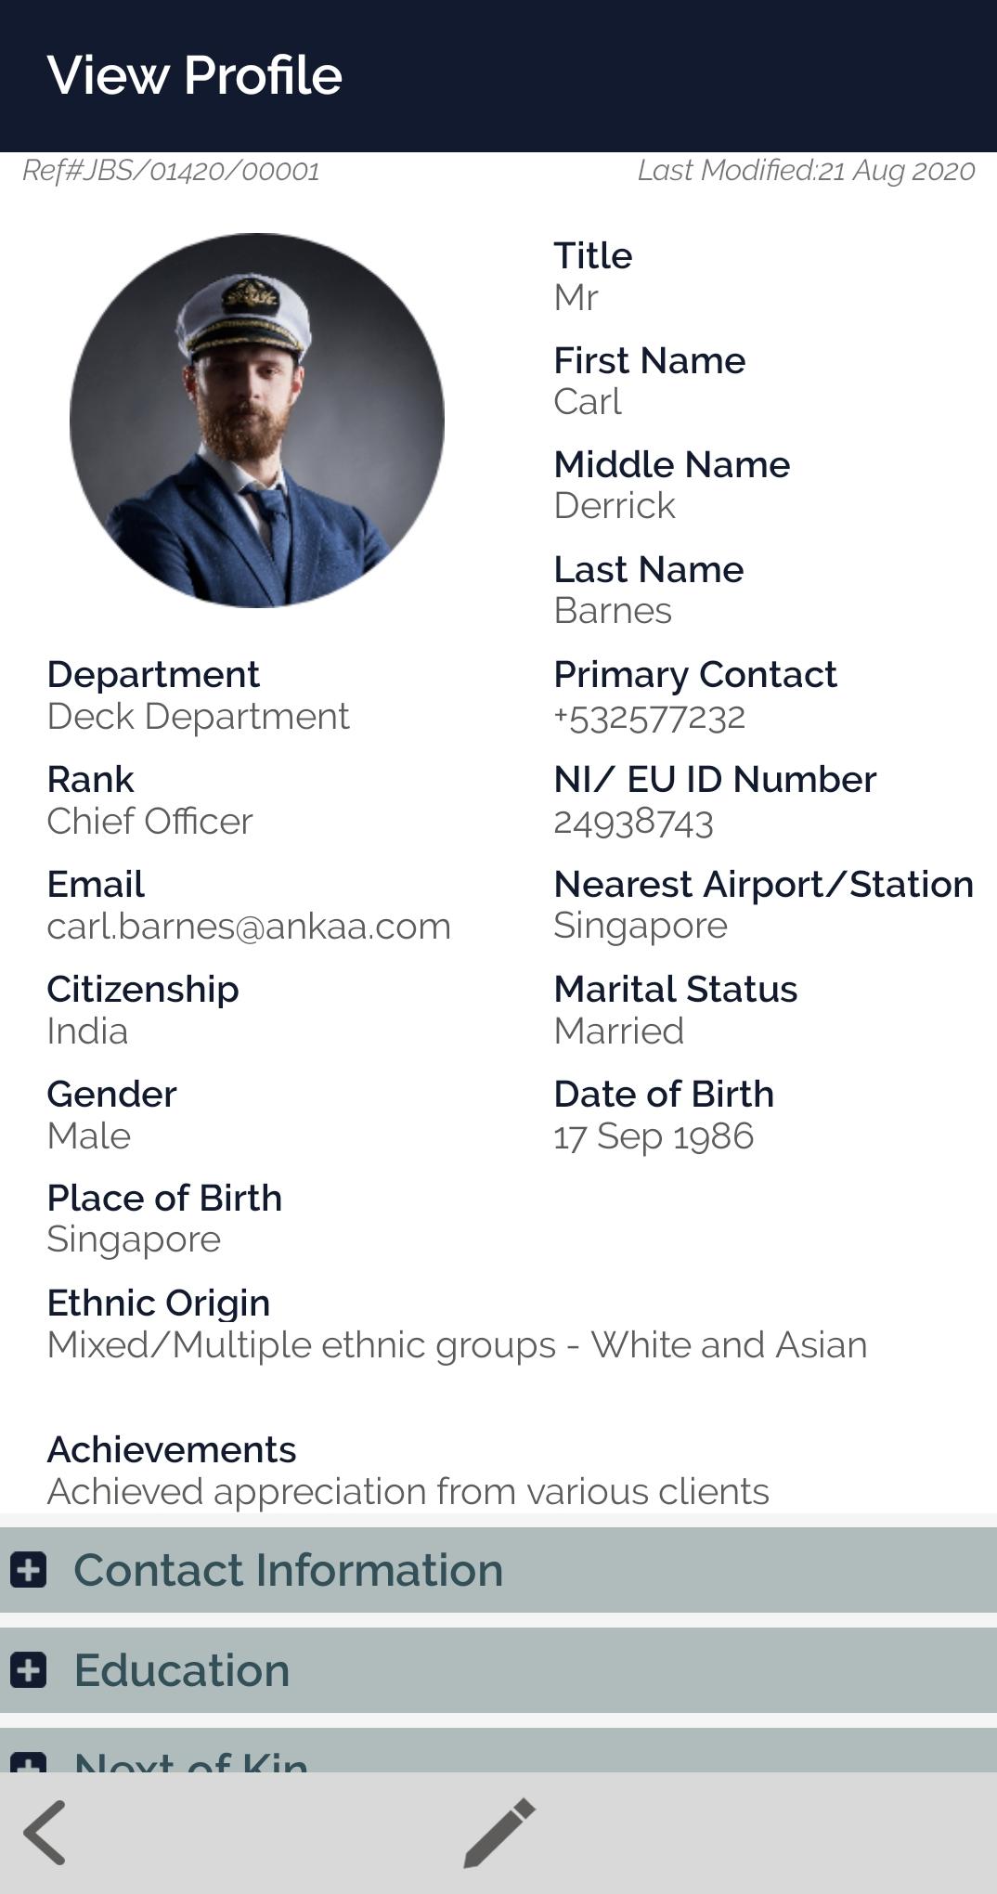This screenshot has width=997, height=1894.
Task: Tap the back arrow icon
Action: (x=45, y=1832)
